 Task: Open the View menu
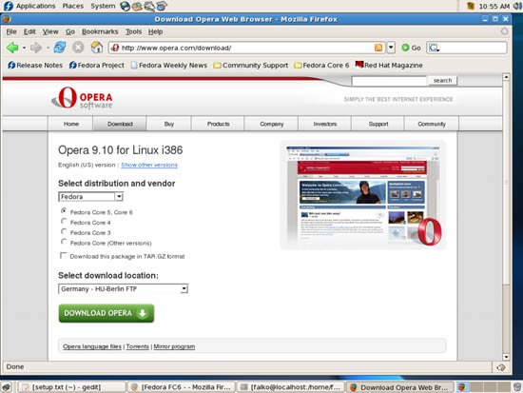(x=50, y=31)
